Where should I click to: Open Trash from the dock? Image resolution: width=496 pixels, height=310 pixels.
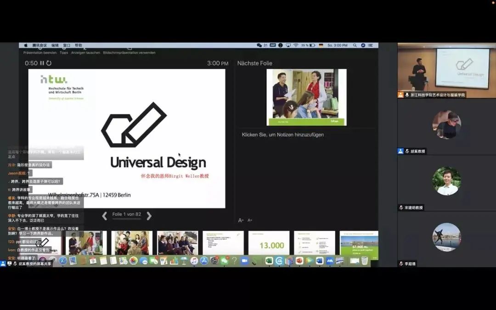coord(365,261)
